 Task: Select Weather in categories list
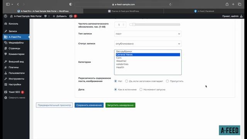coord(148,61)
